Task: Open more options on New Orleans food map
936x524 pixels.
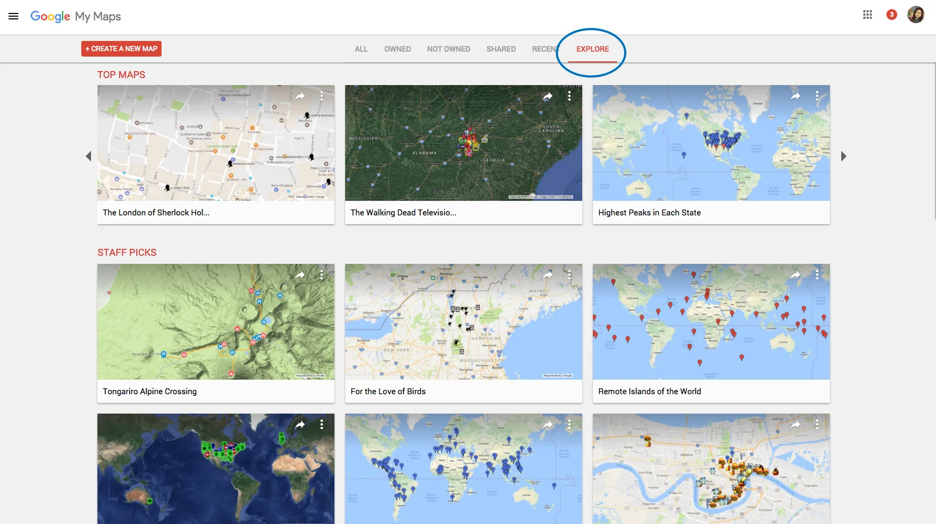Action: (x=817, y=424)
